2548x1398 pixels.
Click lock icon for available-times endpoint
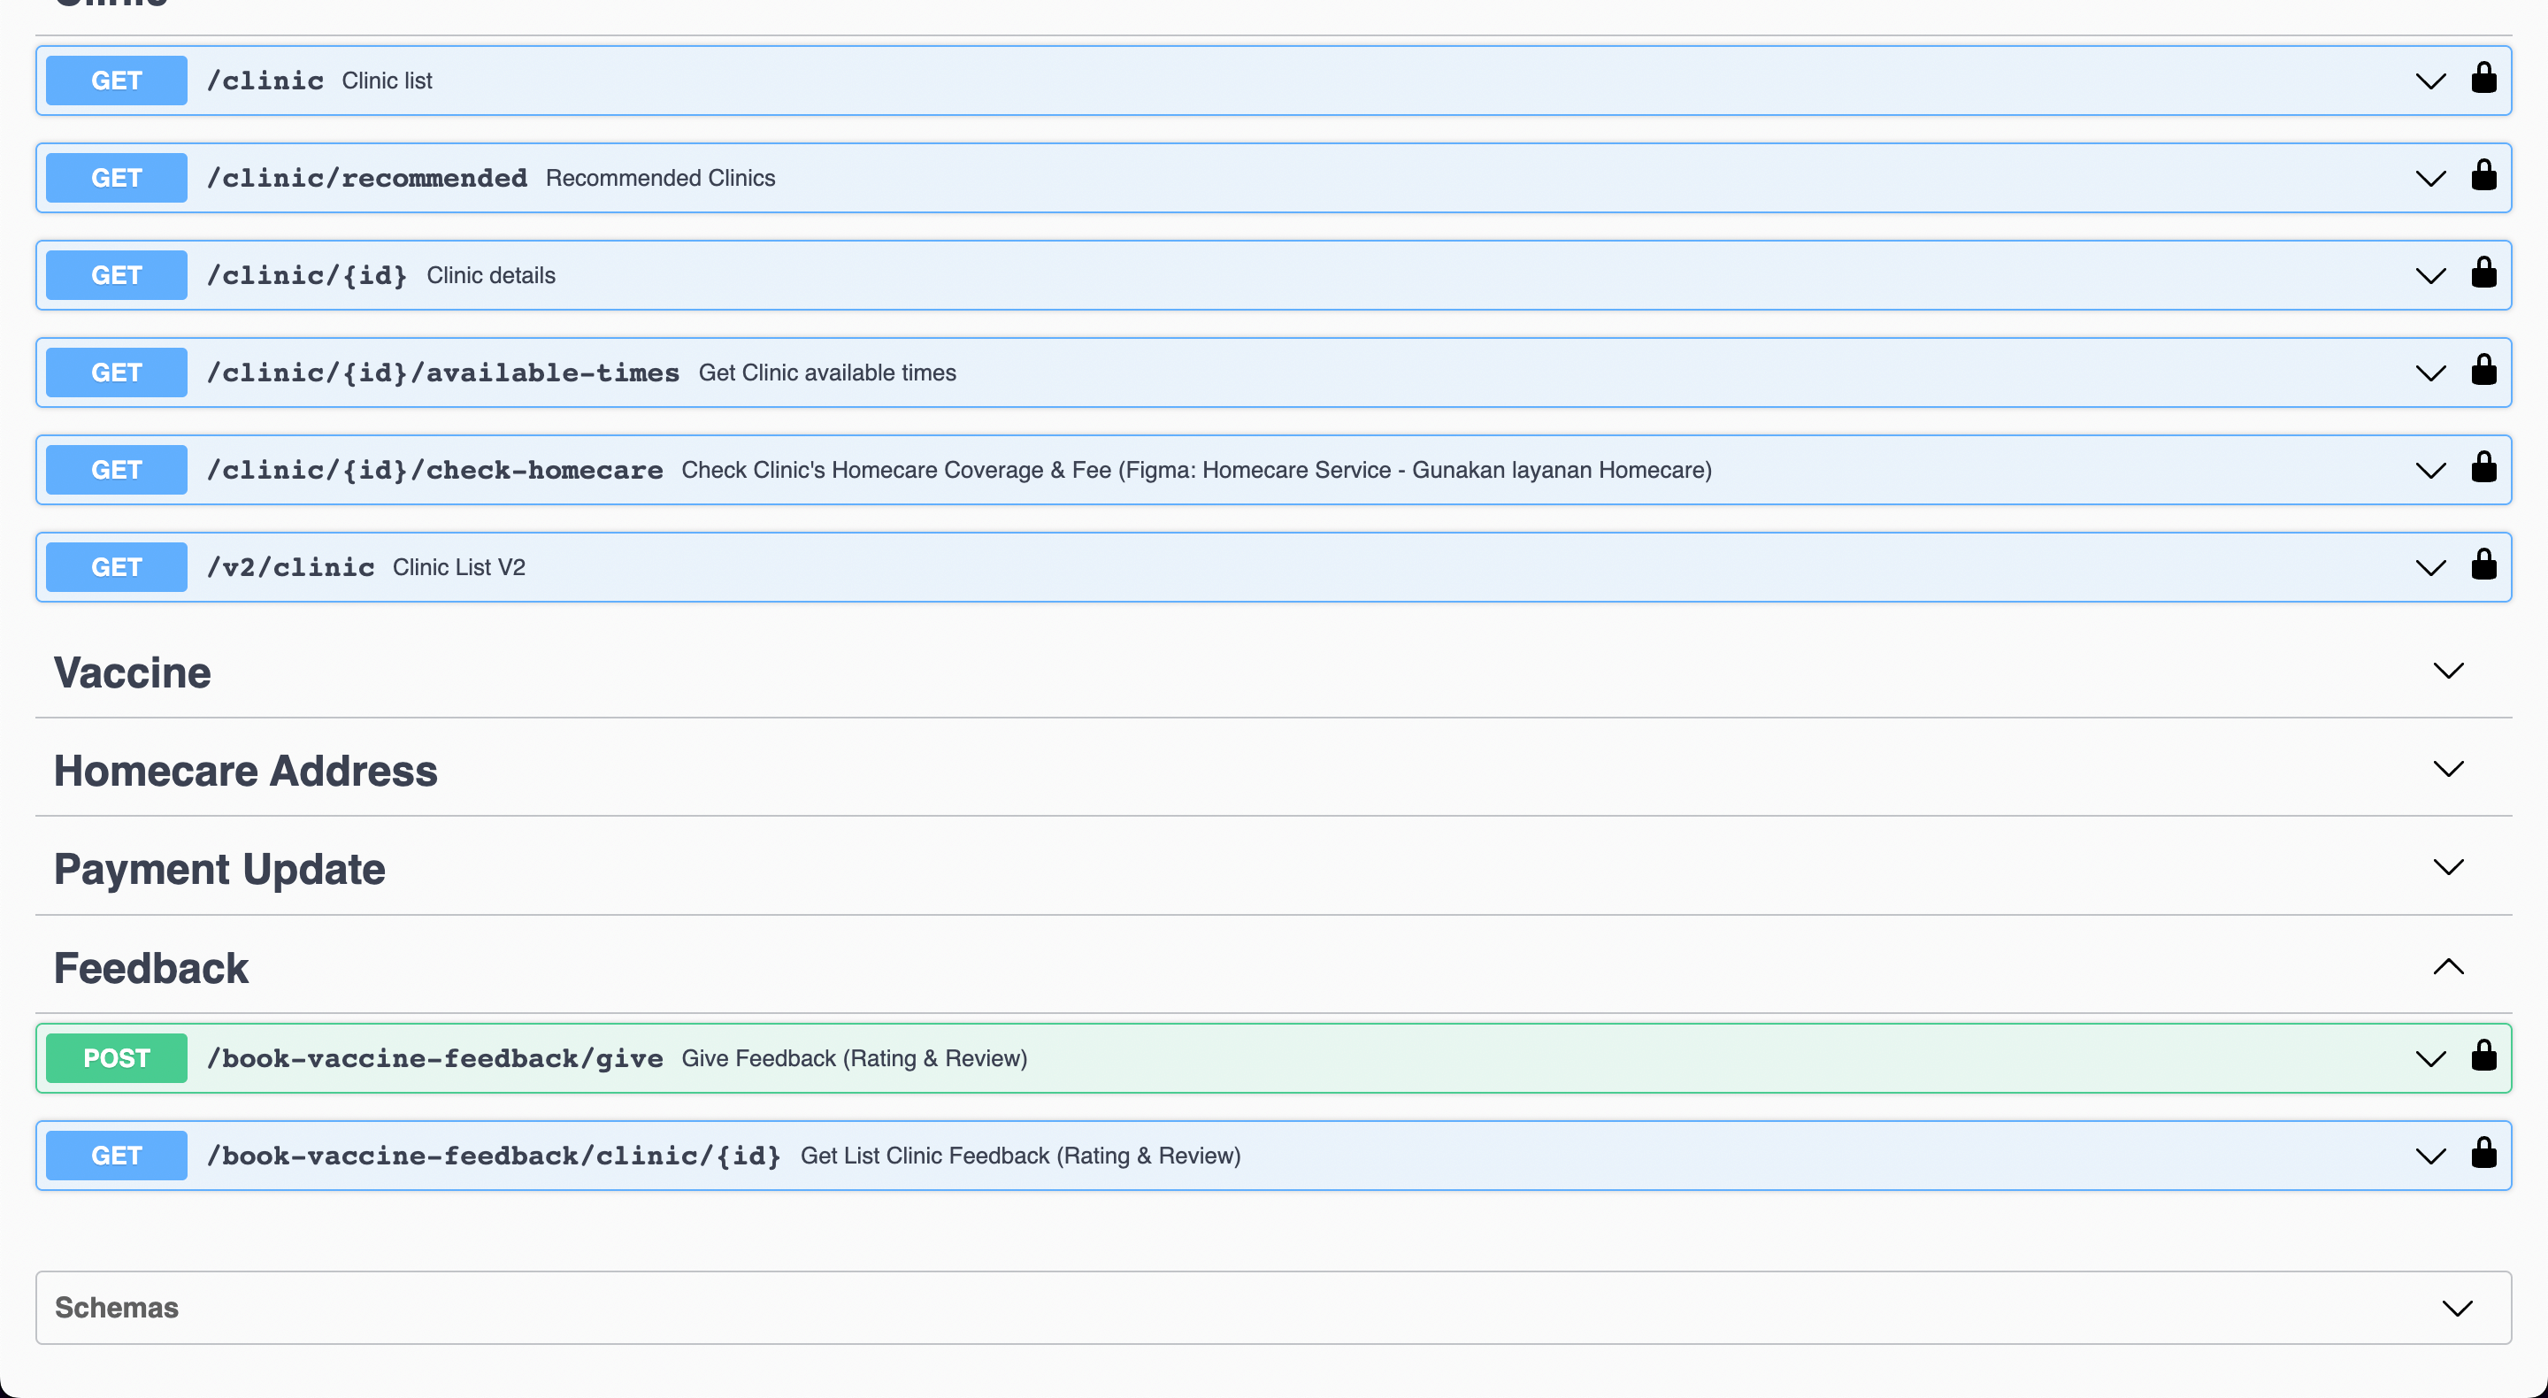click(2483, 370)
